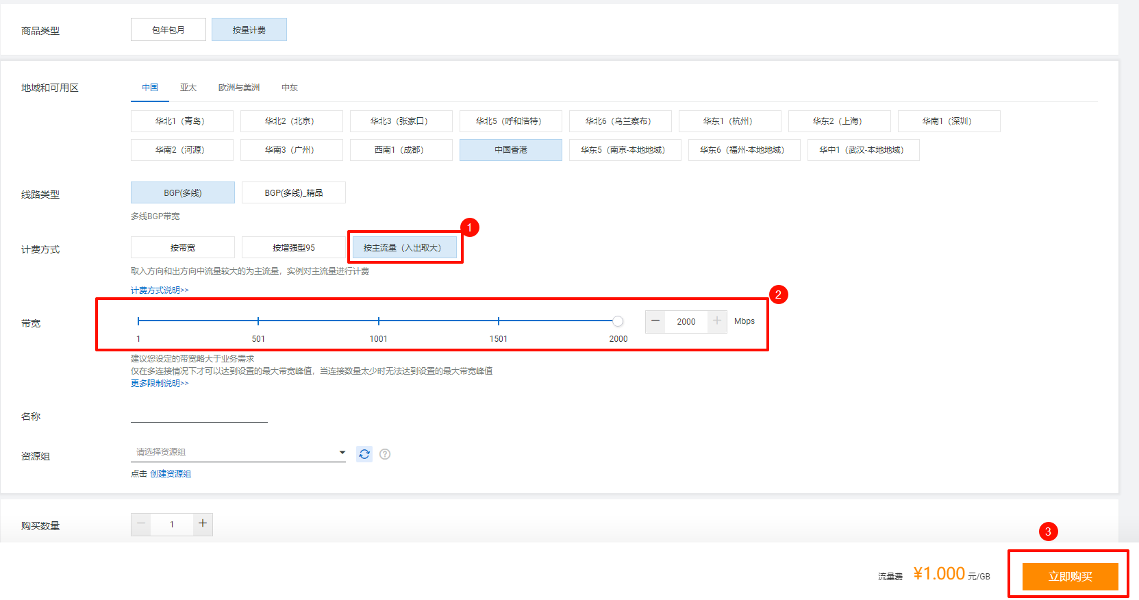Open the 请选择资源组 dropdown

238,452
